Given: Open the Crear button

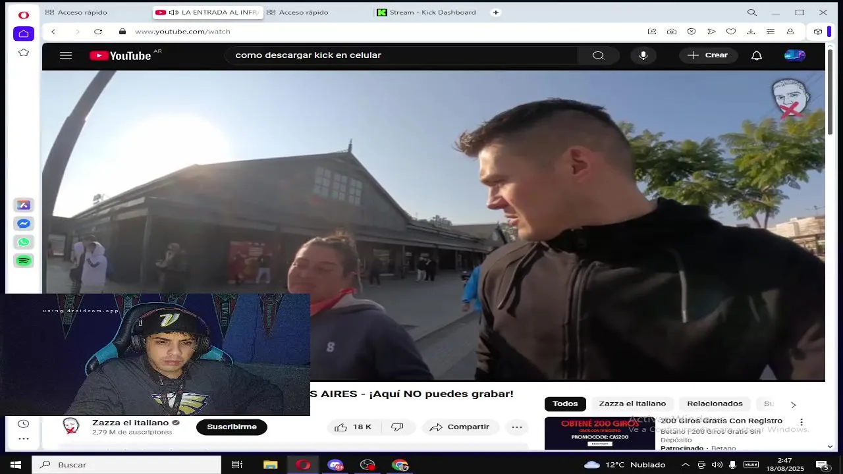Looking at the screenshot, I should tap(708, 55).
